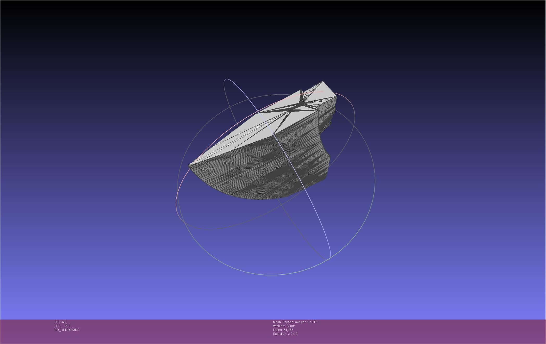Viewport: 546px width, 344px height.
Task: Click the Faces: 64,166 count
Action: (x=283, y=330)
